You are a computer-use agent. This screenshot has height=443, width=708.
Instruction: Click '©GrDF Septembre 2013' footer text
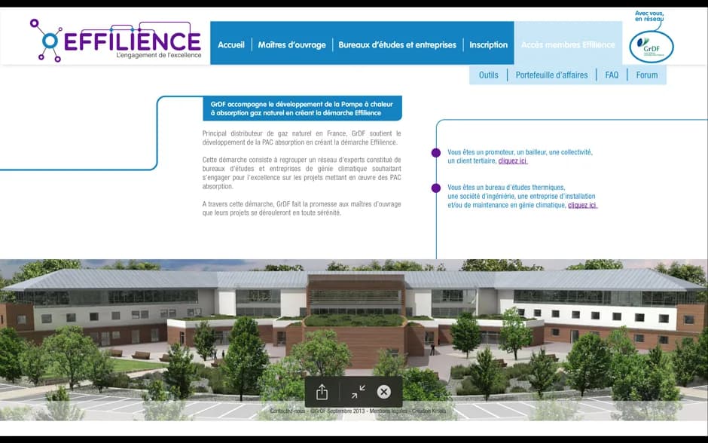[337, 411]
